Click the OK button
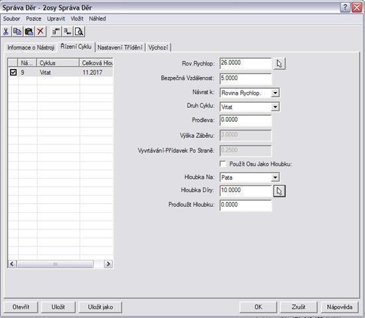 tap(258, 307)
